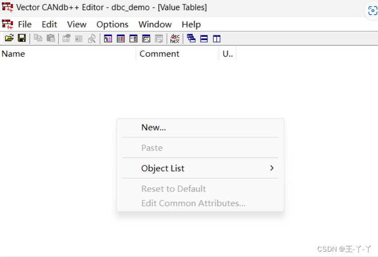Choose New... from the context menu

coord(201,127)
